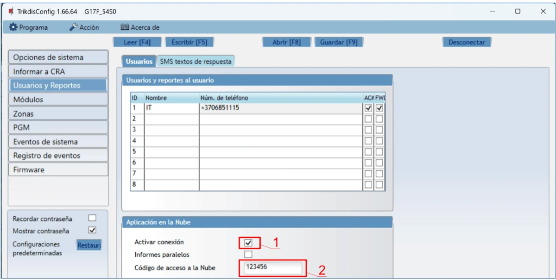Click the TrikdisConfig app icon in title bar
This screenshot has height=280, width=556.
coord(11,11)
